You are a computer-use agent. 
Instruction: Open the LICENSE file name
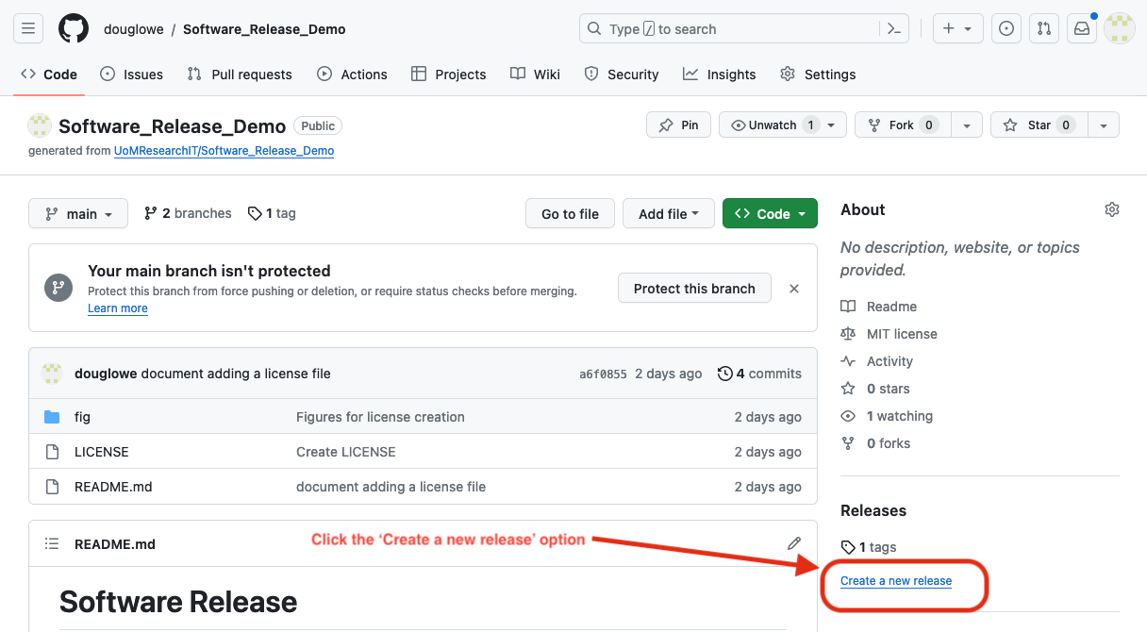coord(102,452)
